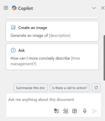Click the Copilot title text

pyautogui.click(x=26, y=8)
